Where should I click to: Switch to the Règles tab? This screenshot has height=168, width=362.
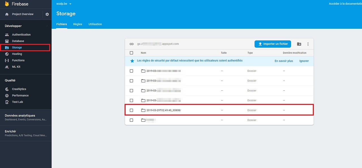click(77, 24)
